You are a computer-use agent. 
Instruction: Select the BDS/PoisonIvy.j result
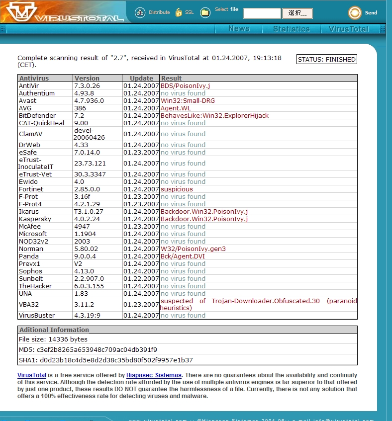coord(185,85)
